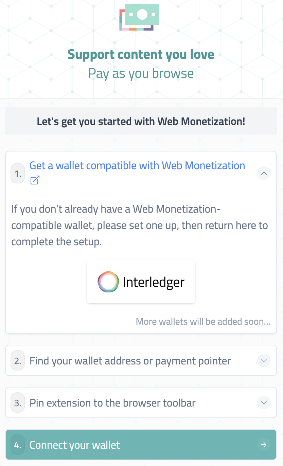Collapse the Get a wallet section
This screenshot has height=466, width=283.
(264, 173)
